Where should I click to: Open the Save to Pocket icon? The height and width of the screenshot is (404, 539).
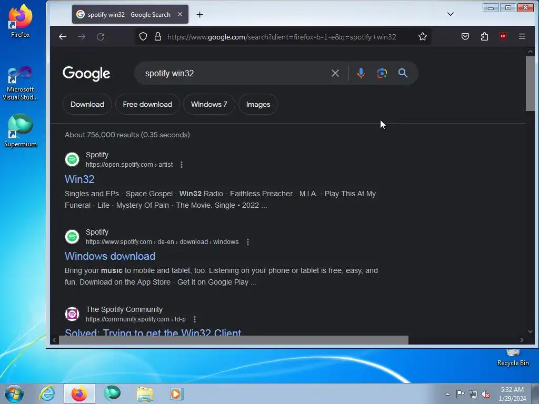click(x=465, y=36)
